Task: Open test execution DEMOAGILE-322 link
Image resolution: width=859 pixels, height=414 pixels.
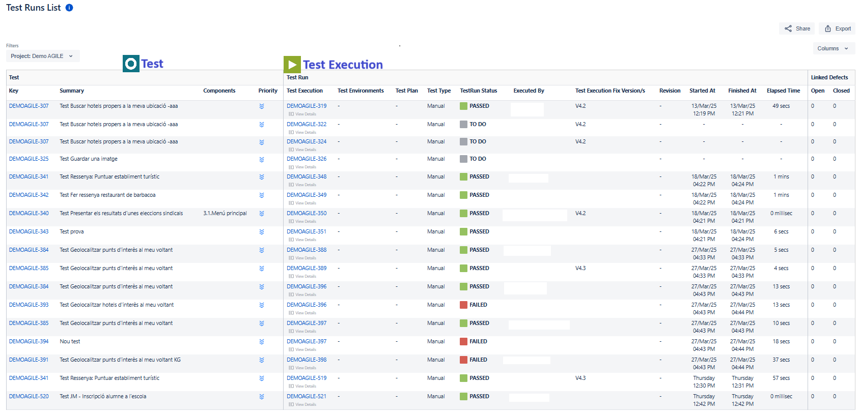Action: tap(307, 124)
